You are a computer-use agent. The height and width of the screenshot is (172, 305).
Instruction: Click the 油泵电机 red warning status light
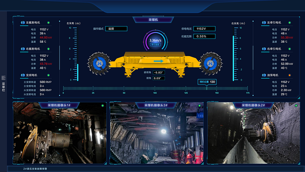tap(290, 75)
